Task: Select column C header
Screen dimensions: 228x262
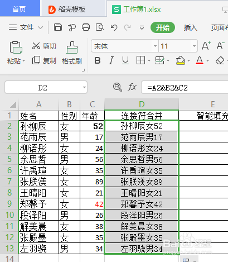Action: click(93, 104)
